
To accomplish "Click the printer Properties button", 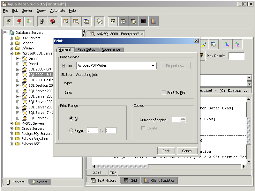I will click(176, 66).
